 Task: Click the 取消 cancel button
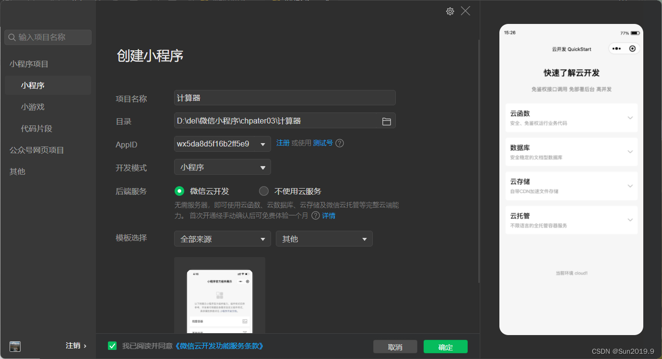(395, 347)
